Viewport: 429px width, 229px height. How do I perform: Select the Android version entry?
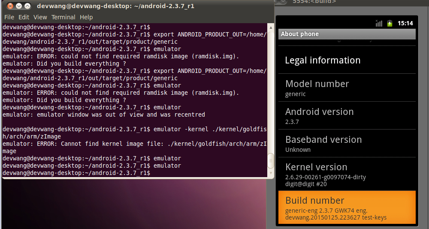347,116
